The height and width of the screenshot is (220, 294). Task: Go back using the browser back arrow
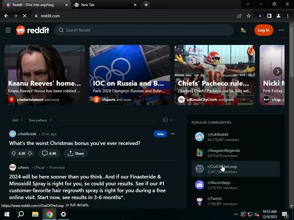[6, 16]
